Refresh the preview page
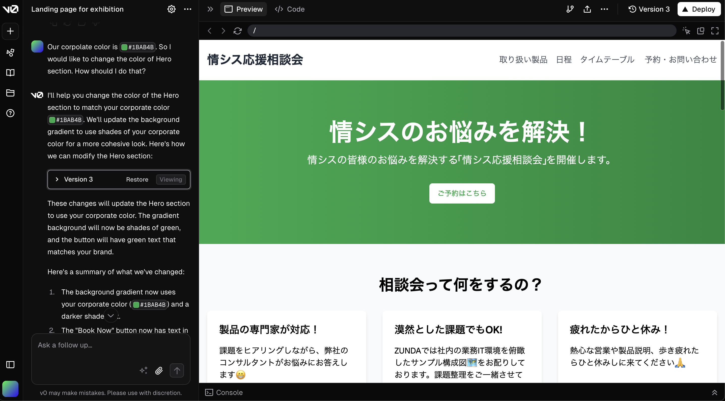Screen dimensions: 725x401 (x=238, y=31)
